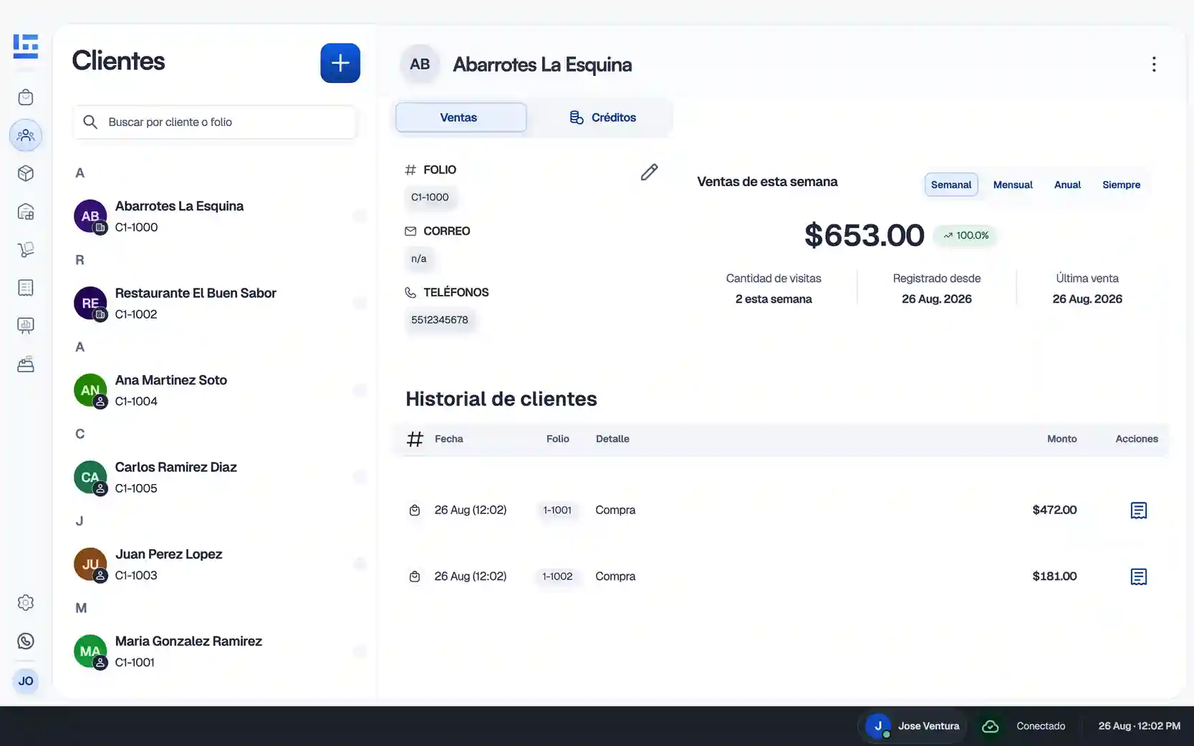Click the Fecha column header
The image size is (1194, 746).
449,439
